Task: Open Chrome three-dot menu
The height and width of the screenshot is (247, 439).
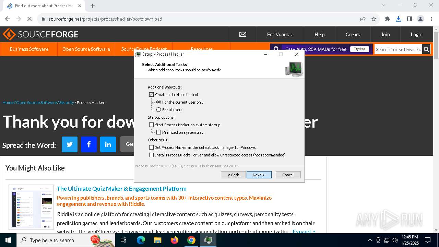Action: coord(431,19)
